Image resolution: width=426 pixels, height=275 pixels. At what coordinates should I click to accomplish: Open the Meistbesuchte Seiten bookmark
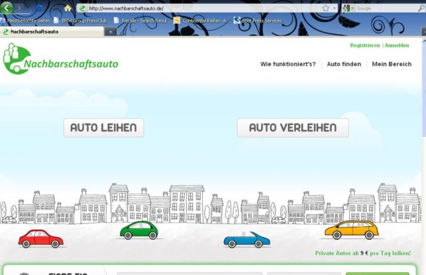[25, 21]
